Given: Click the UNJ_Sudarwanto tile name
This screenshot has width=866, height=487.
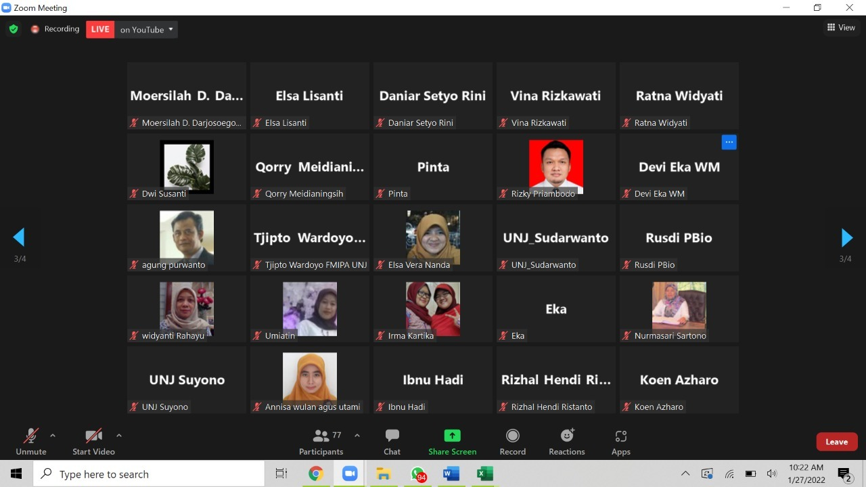Looking at the screenshot, I should [556, 238].
